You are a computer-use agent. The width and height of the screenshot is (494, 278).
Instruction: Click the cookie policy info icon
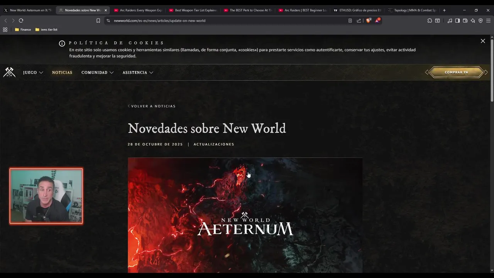point(62,44)
